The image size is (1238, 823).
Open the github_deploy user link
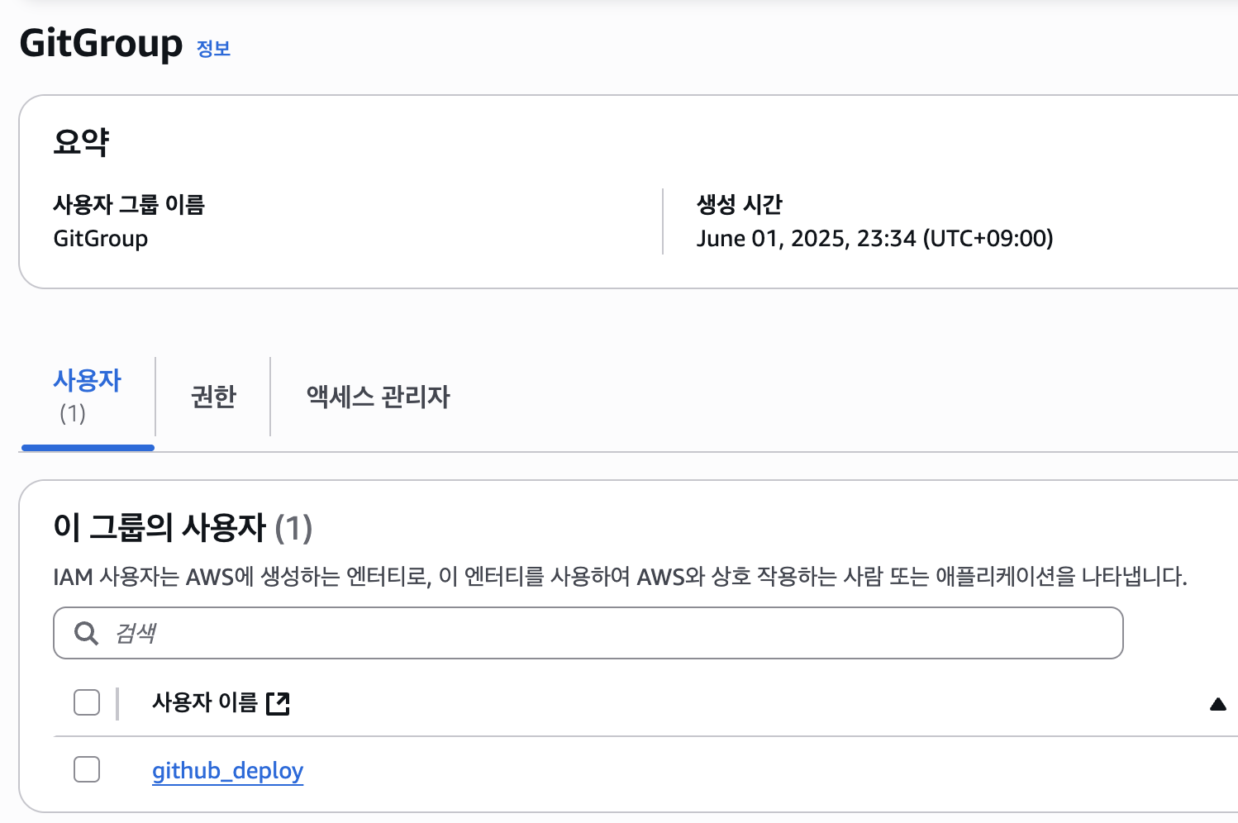click(227, 771)
